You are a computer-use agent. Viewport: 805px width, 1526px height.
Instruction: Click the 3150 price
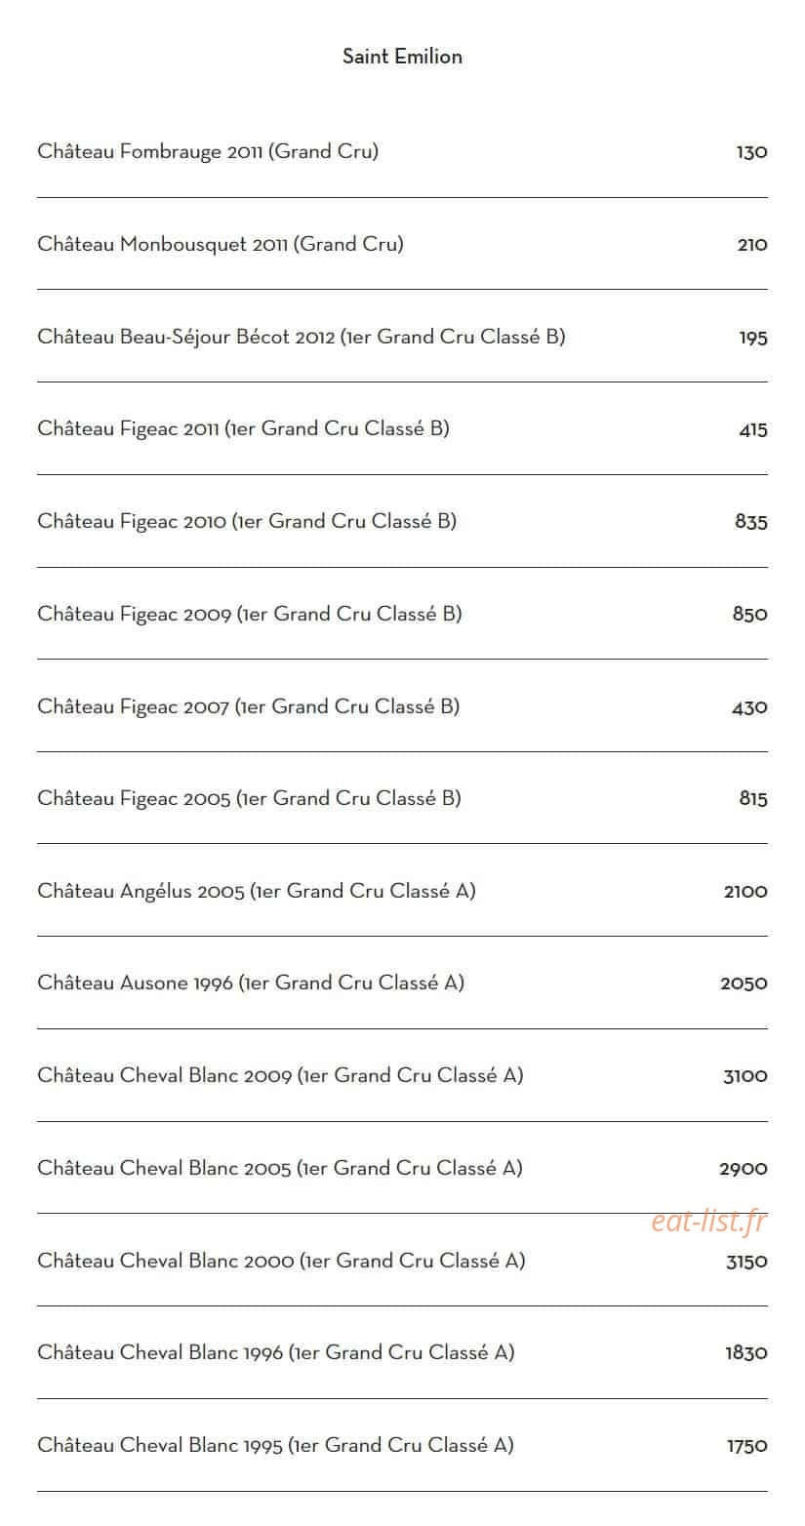pyautogui.click(x=746, y=1262)
